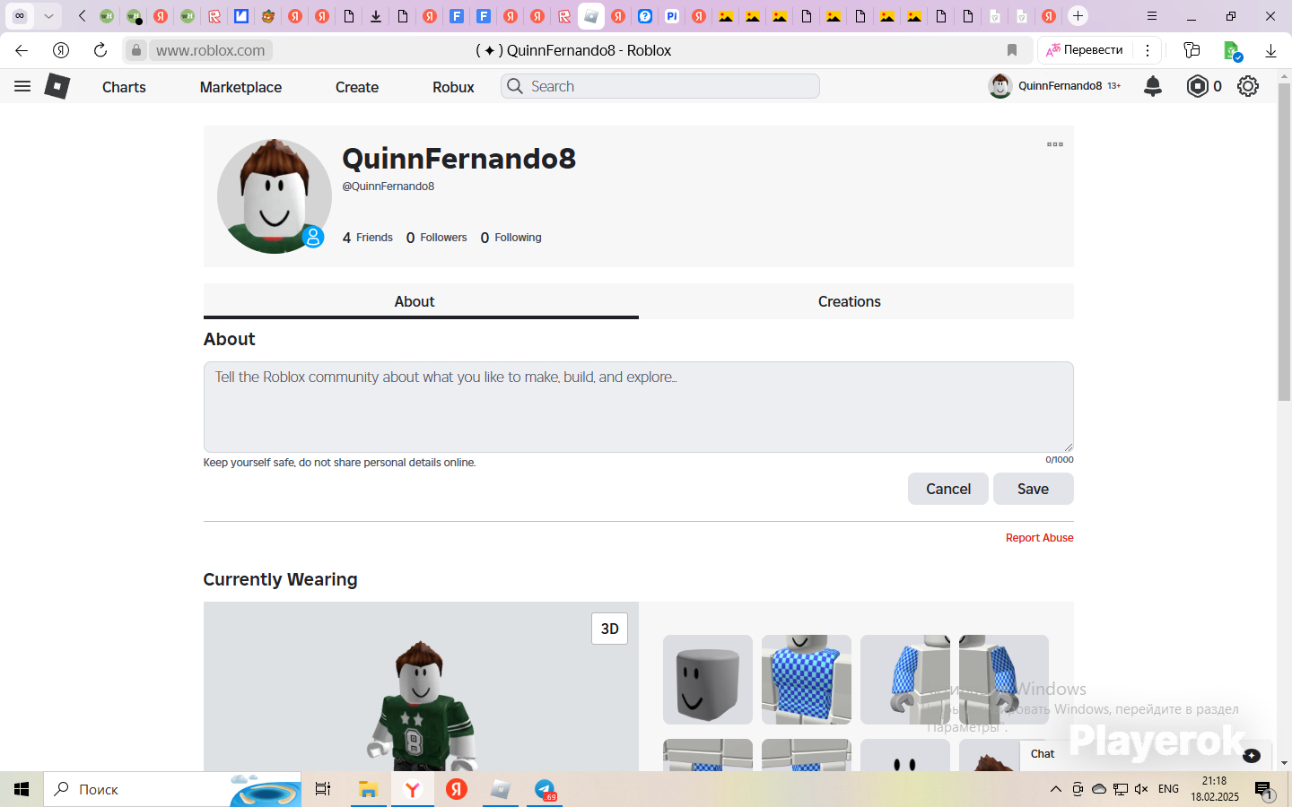Open the translate options three-dots menu

1148,50
